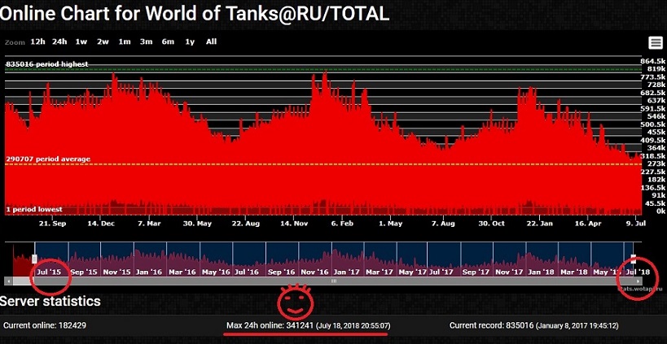Click Nov '15 in the navigator timeline
The width and height of the screenshot is (667, 344).
pos(117,272)
